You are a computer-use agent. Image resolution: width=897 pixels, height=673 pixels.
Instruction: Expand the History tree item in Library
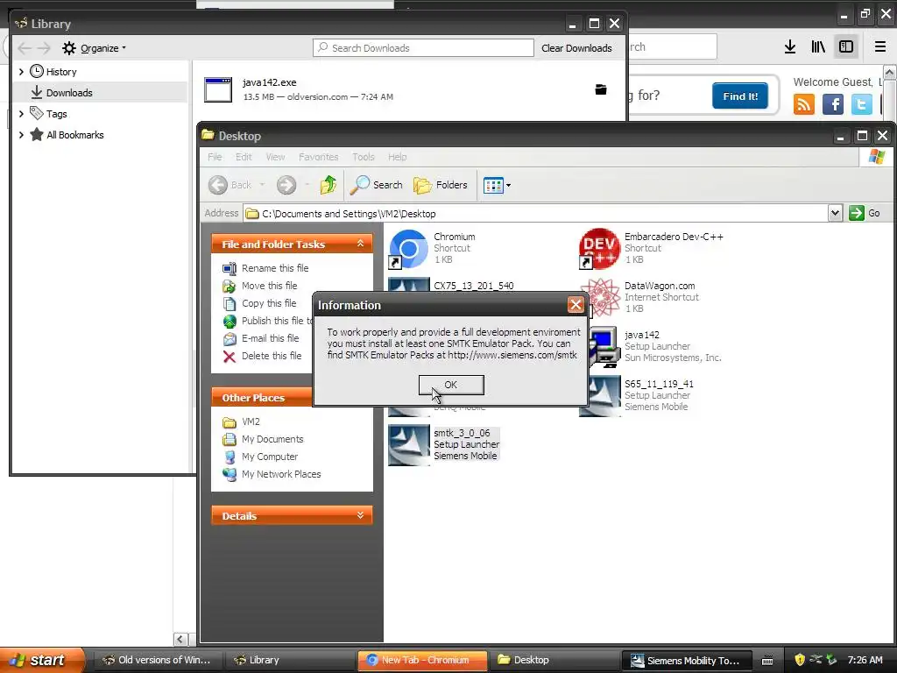point(21,72)
